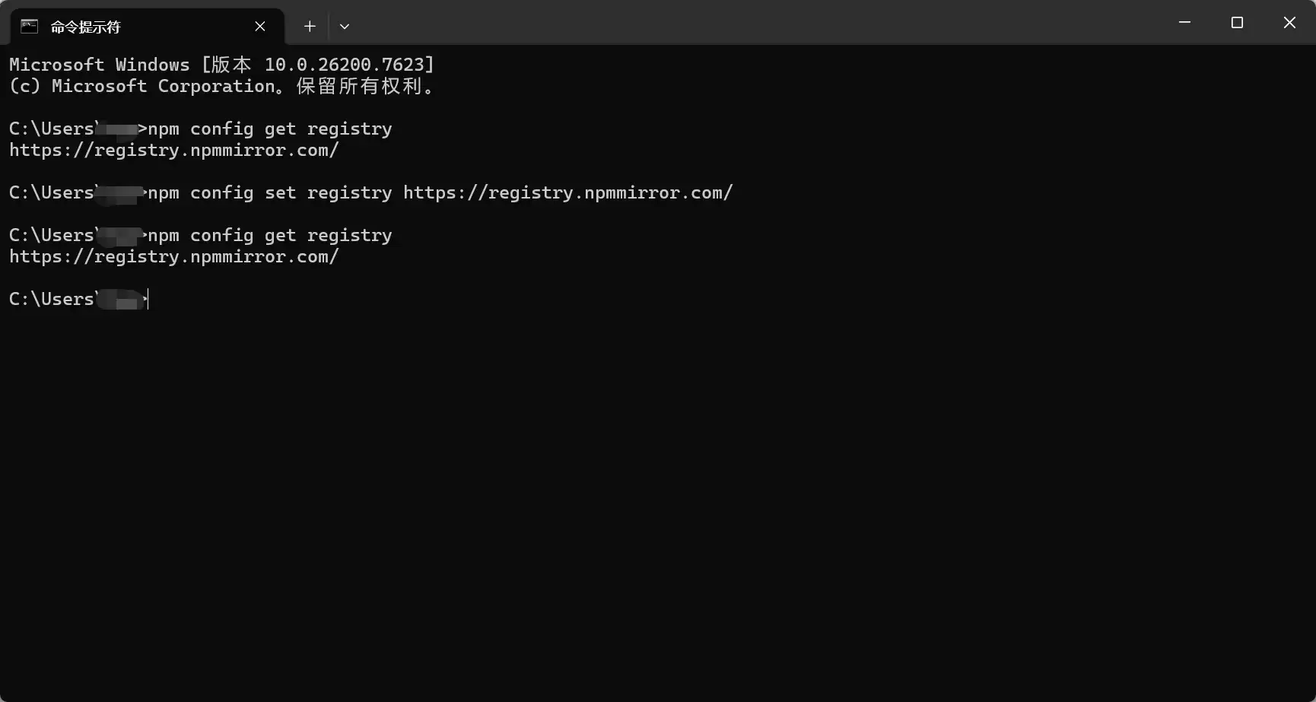Image resolution: width=1316 pixels, height=702 pixels.
Task: Click the Microsoft Windows version line
Action: tap(221, 65)
